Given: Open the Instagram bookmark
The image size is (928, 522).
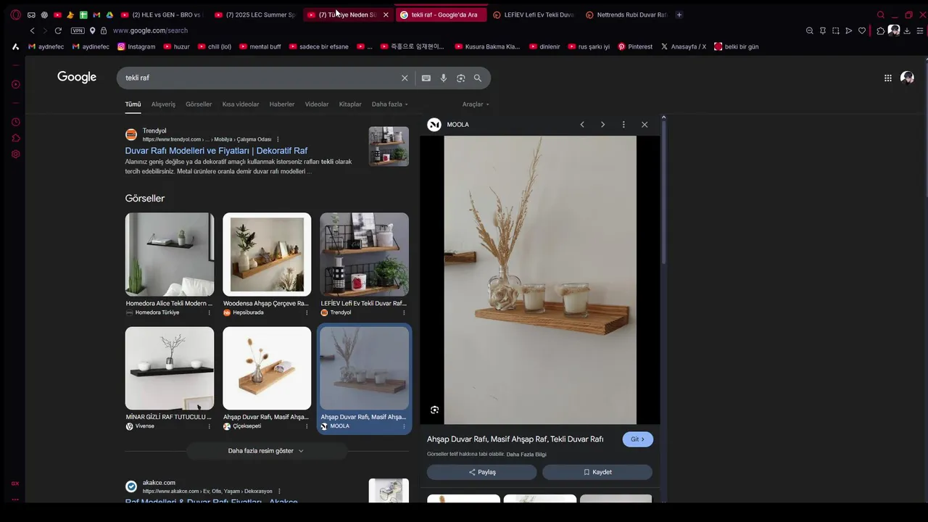Looking at the screenshot, I should 136,46.
